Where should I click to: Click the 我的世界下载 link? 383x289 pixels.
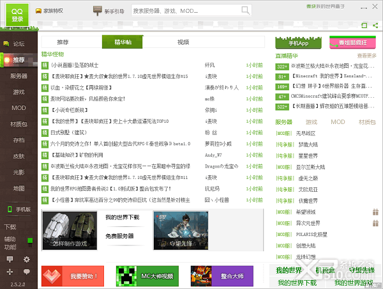[x=122, y=217]
